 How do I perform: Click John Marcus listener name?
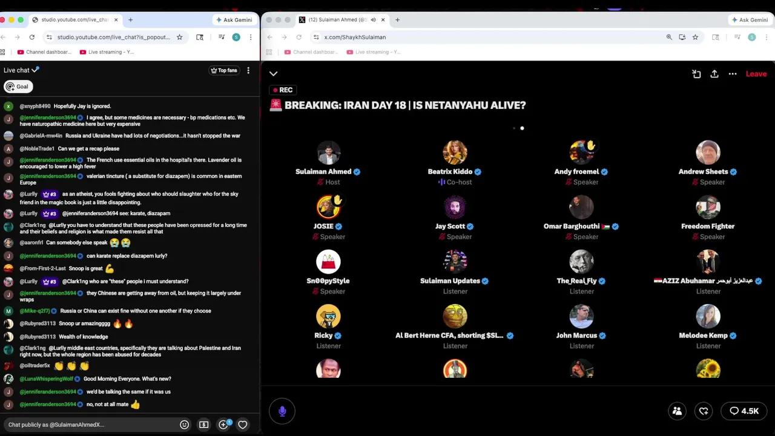pos(576,335)
